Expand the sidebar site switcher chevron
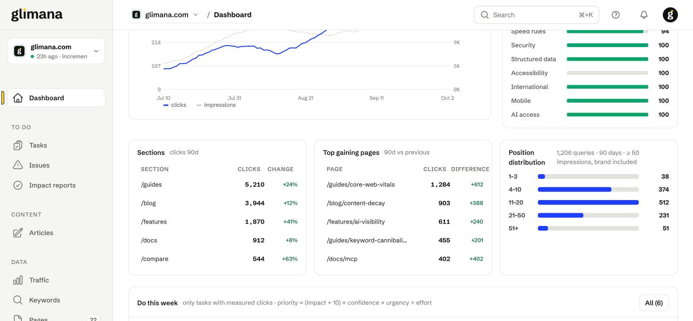 96,51
